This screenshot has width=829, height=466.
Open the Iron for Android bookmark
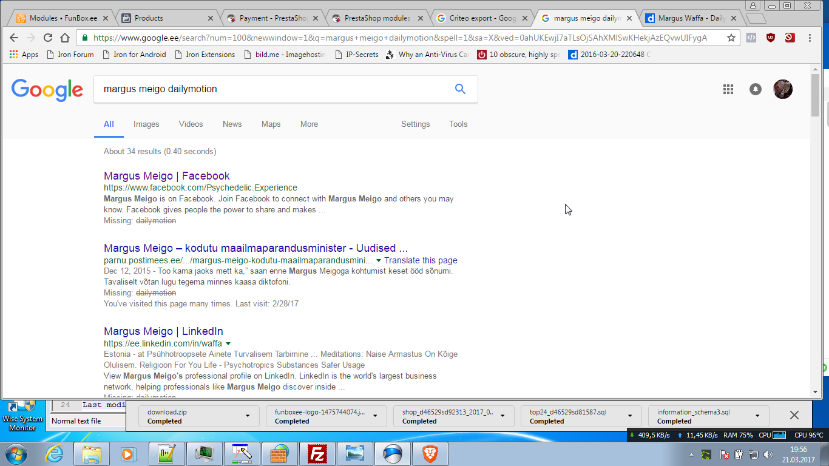pyautogui.click(x=134, y=55)
